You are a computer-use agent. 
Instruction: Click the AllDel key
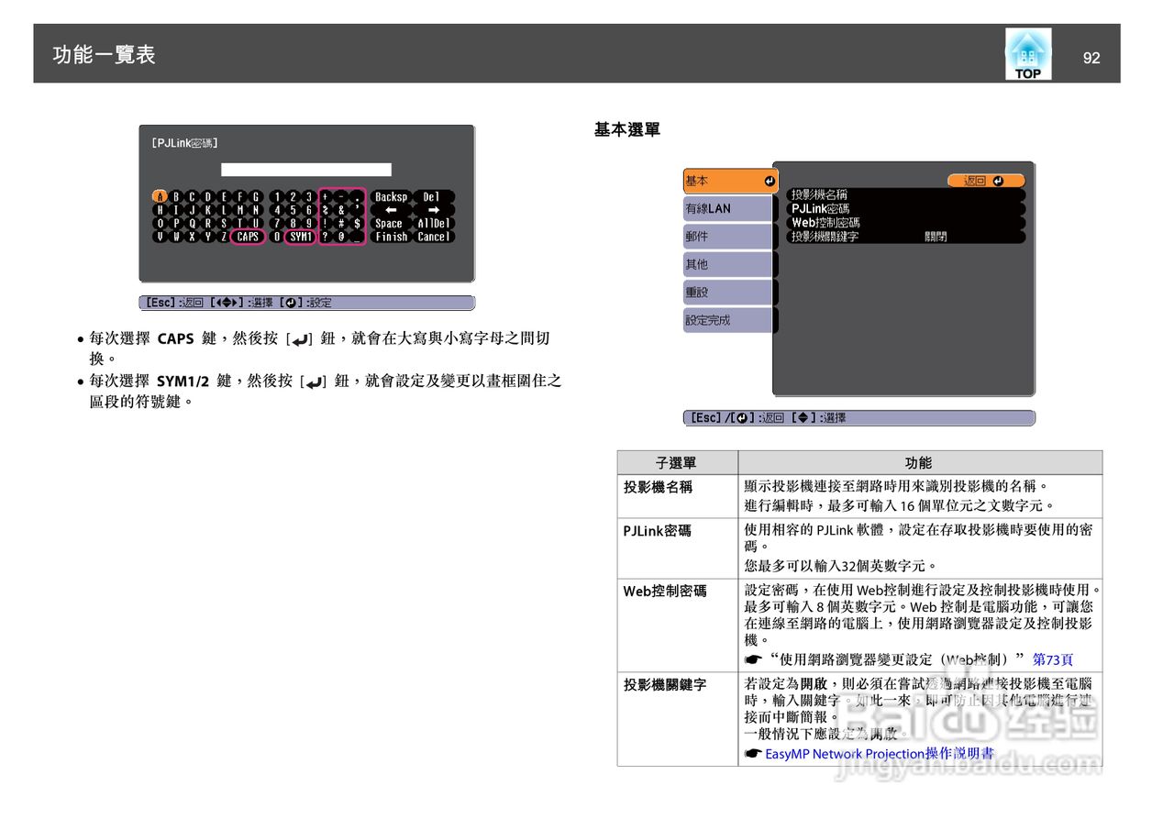[x=434, y=223]
